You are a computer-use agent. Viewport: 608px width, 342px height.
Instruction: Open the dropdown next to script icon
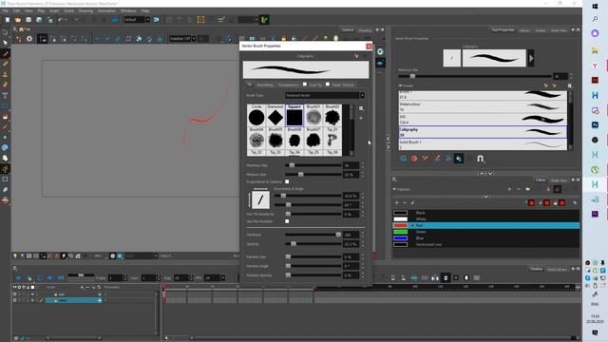pos(256,20)
